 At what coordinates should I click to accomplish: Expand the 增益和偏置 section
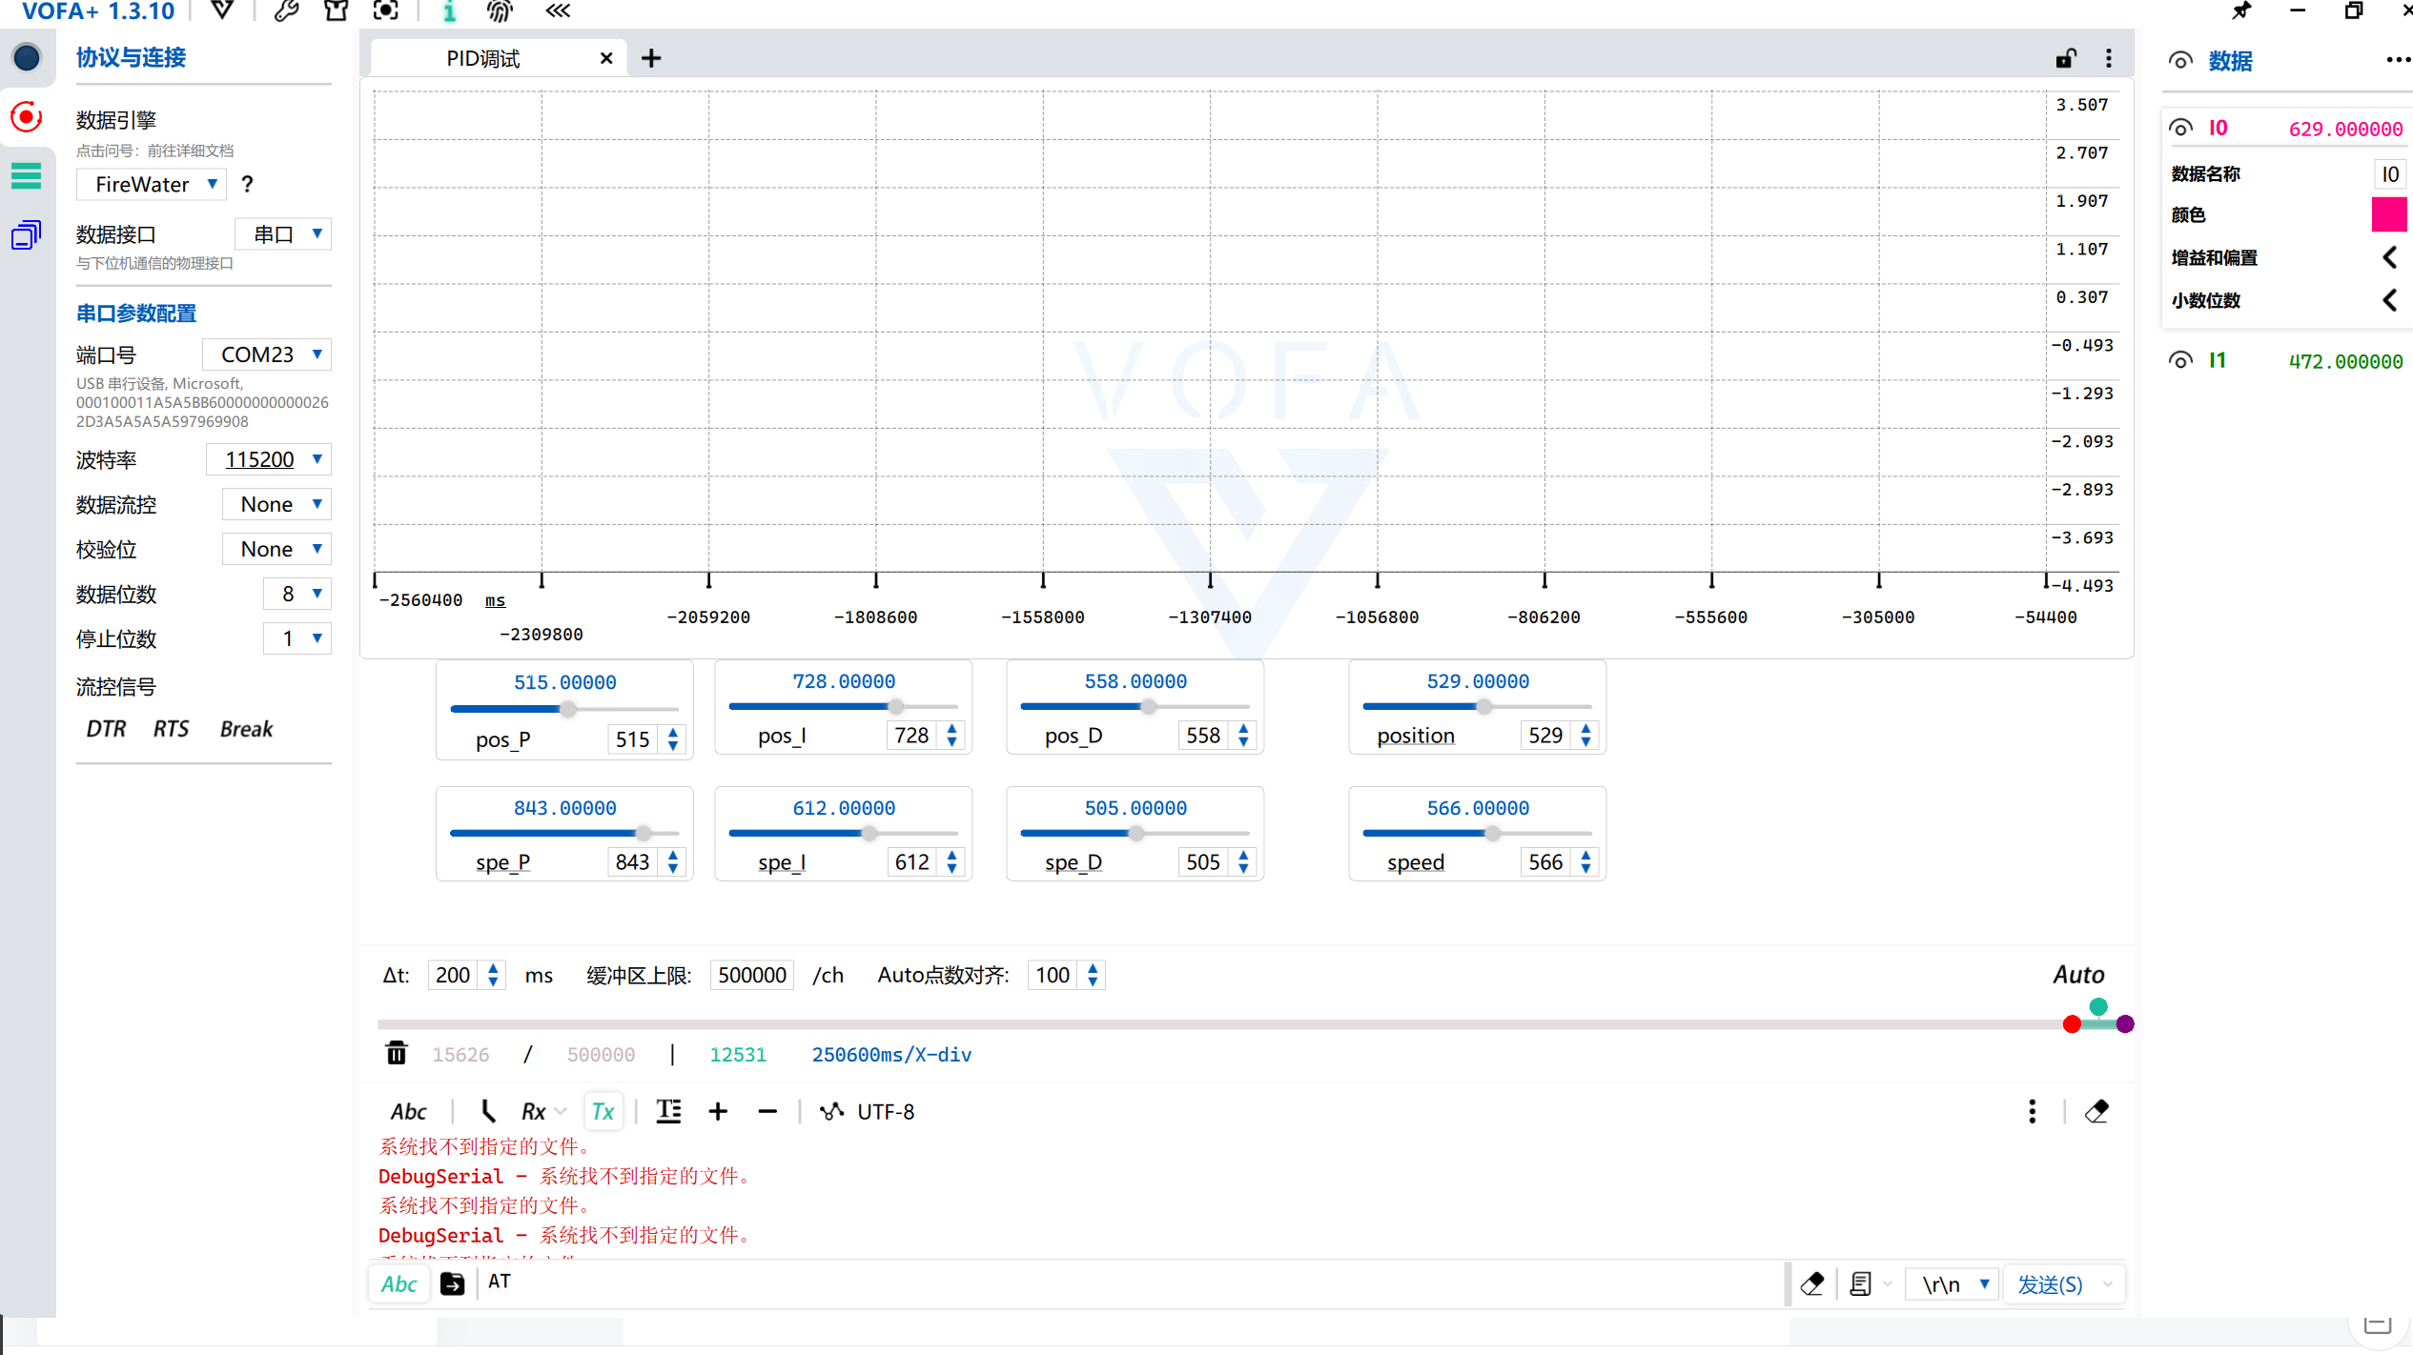pyautogui.click(x=2389, y=257)
